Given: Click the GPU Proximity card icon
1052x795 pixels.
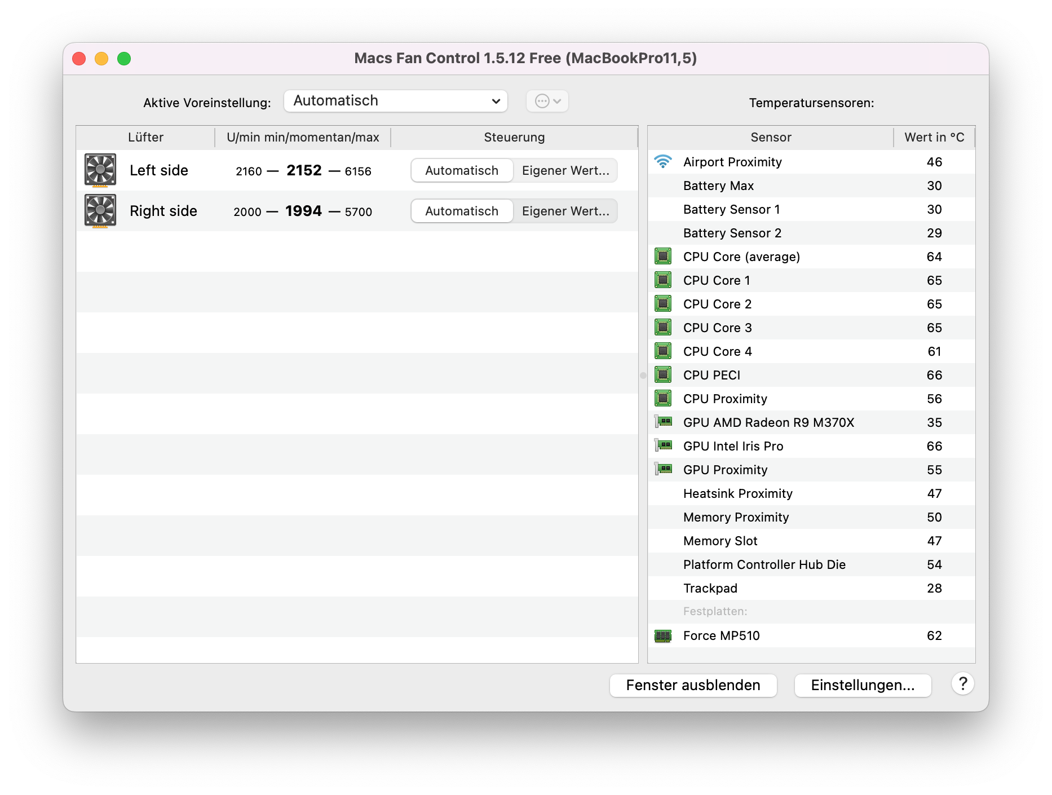Looking at the screenshot, I should [x=663, y=469].
